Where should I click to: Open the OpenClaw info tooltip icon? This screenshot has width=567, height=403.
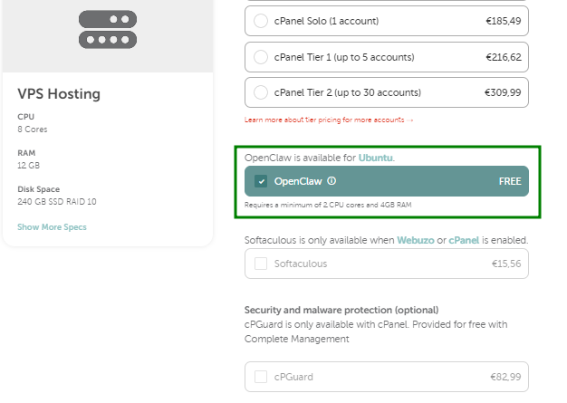click(x=332, y=181)
